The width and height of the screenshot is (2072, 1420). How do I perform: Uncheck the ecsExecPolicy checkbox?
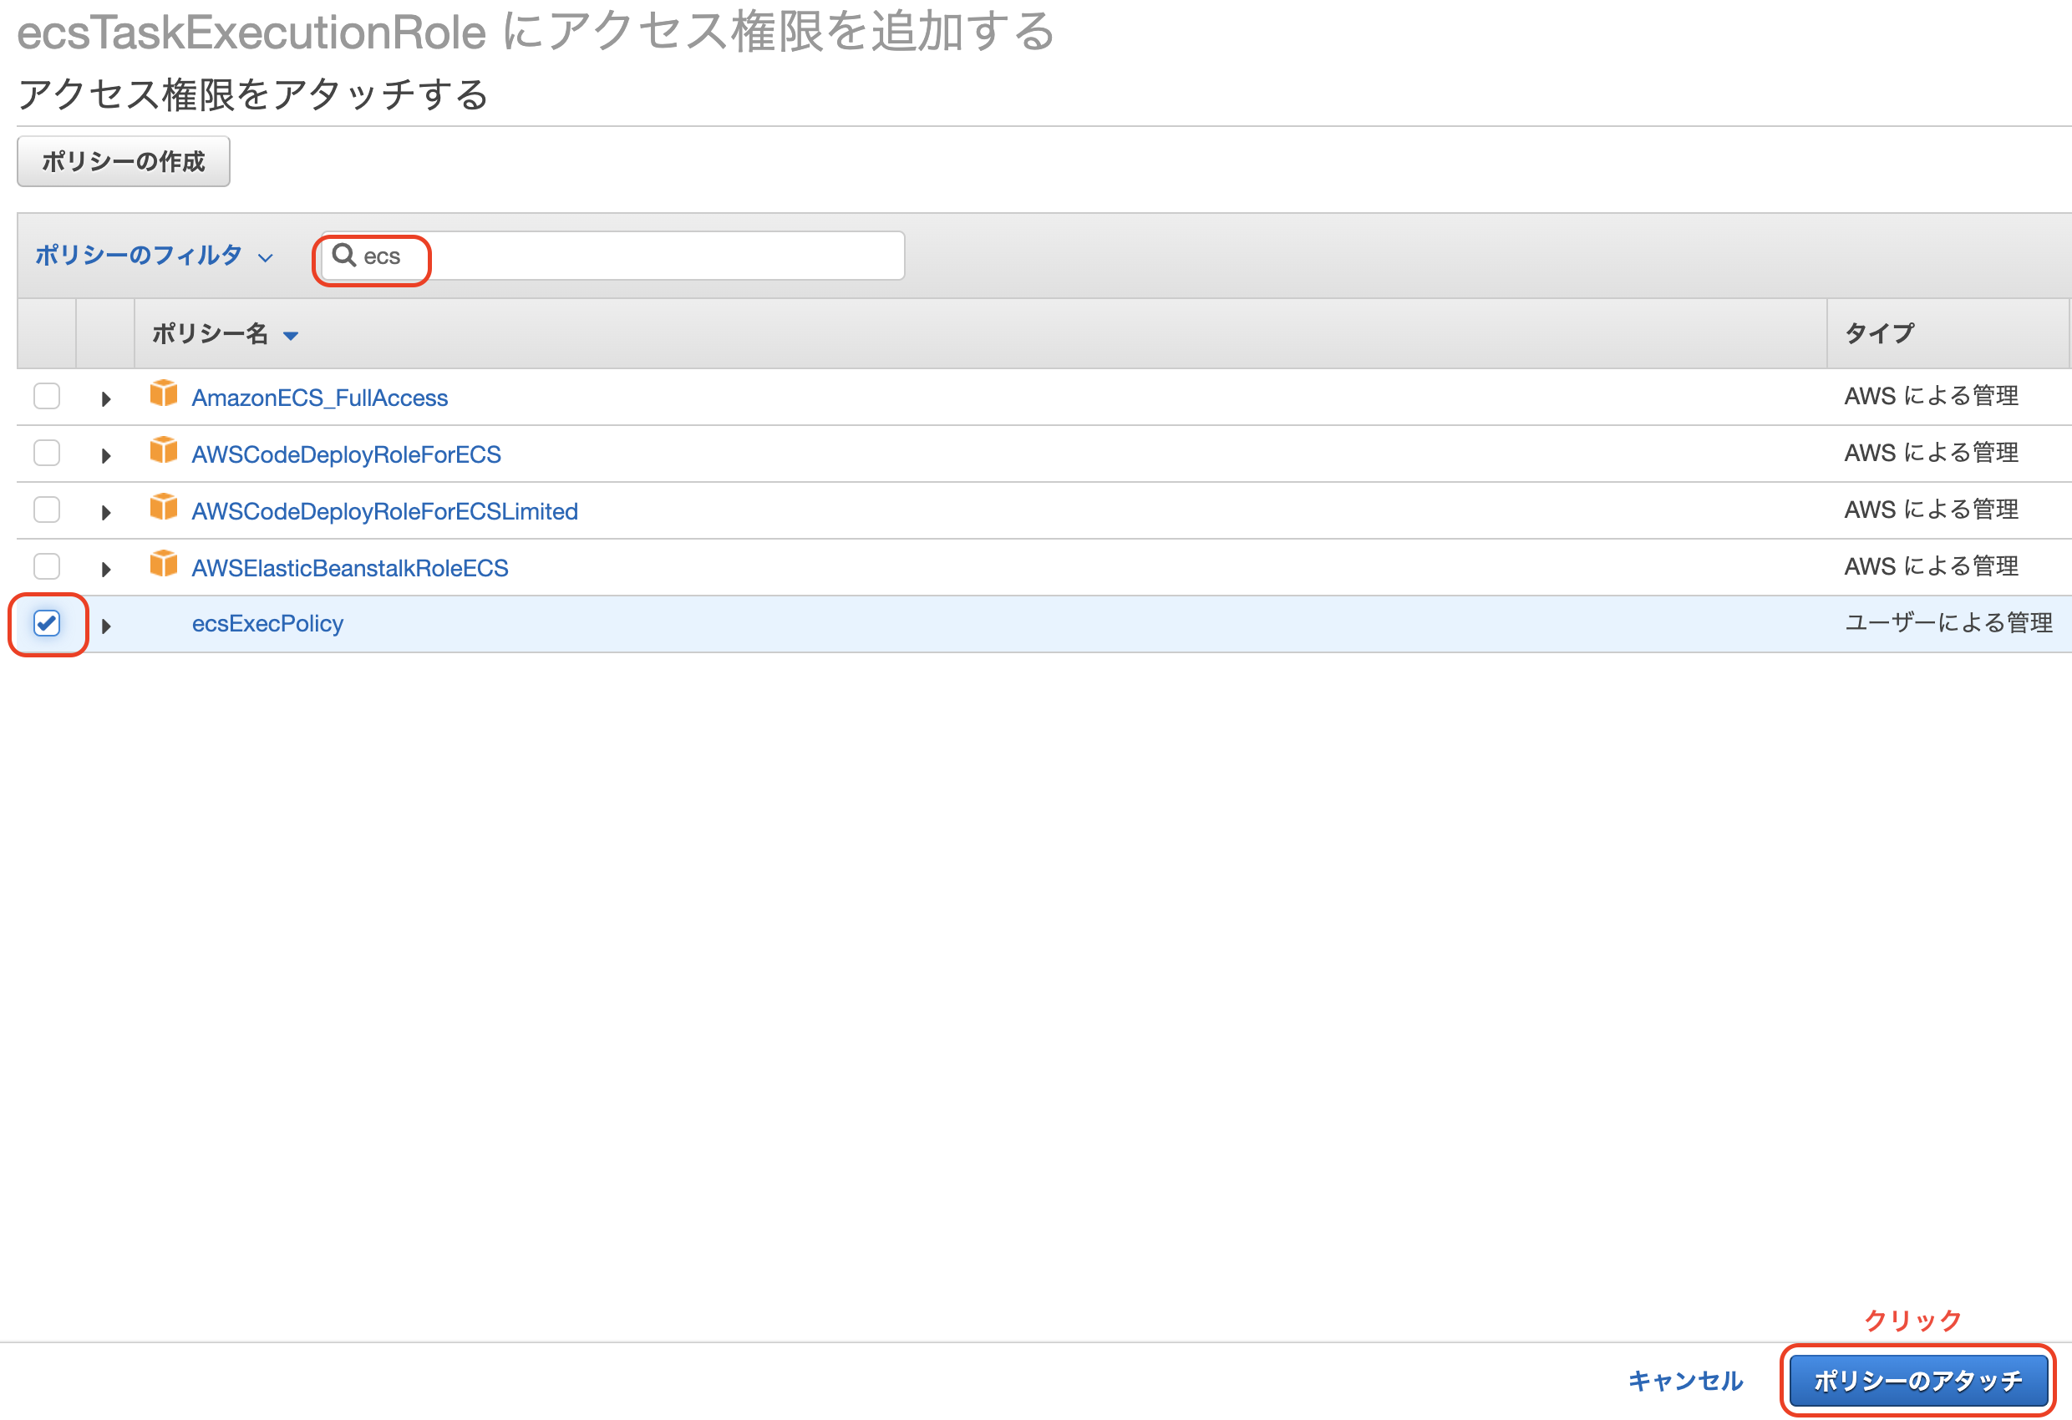point(46,623)
